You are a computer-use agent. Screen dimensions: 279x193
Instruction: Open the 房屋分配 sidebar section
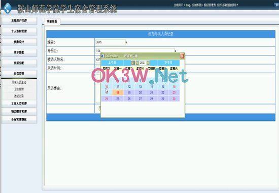(x=19, y=63)
